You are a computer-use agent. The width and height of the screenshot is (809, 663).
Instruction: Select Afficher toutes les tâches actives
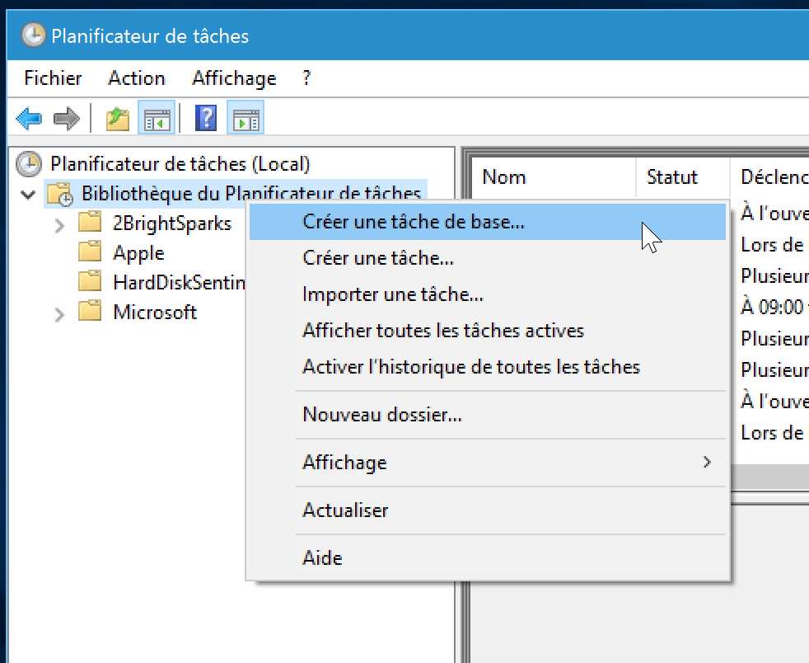(x=488, y=331)
